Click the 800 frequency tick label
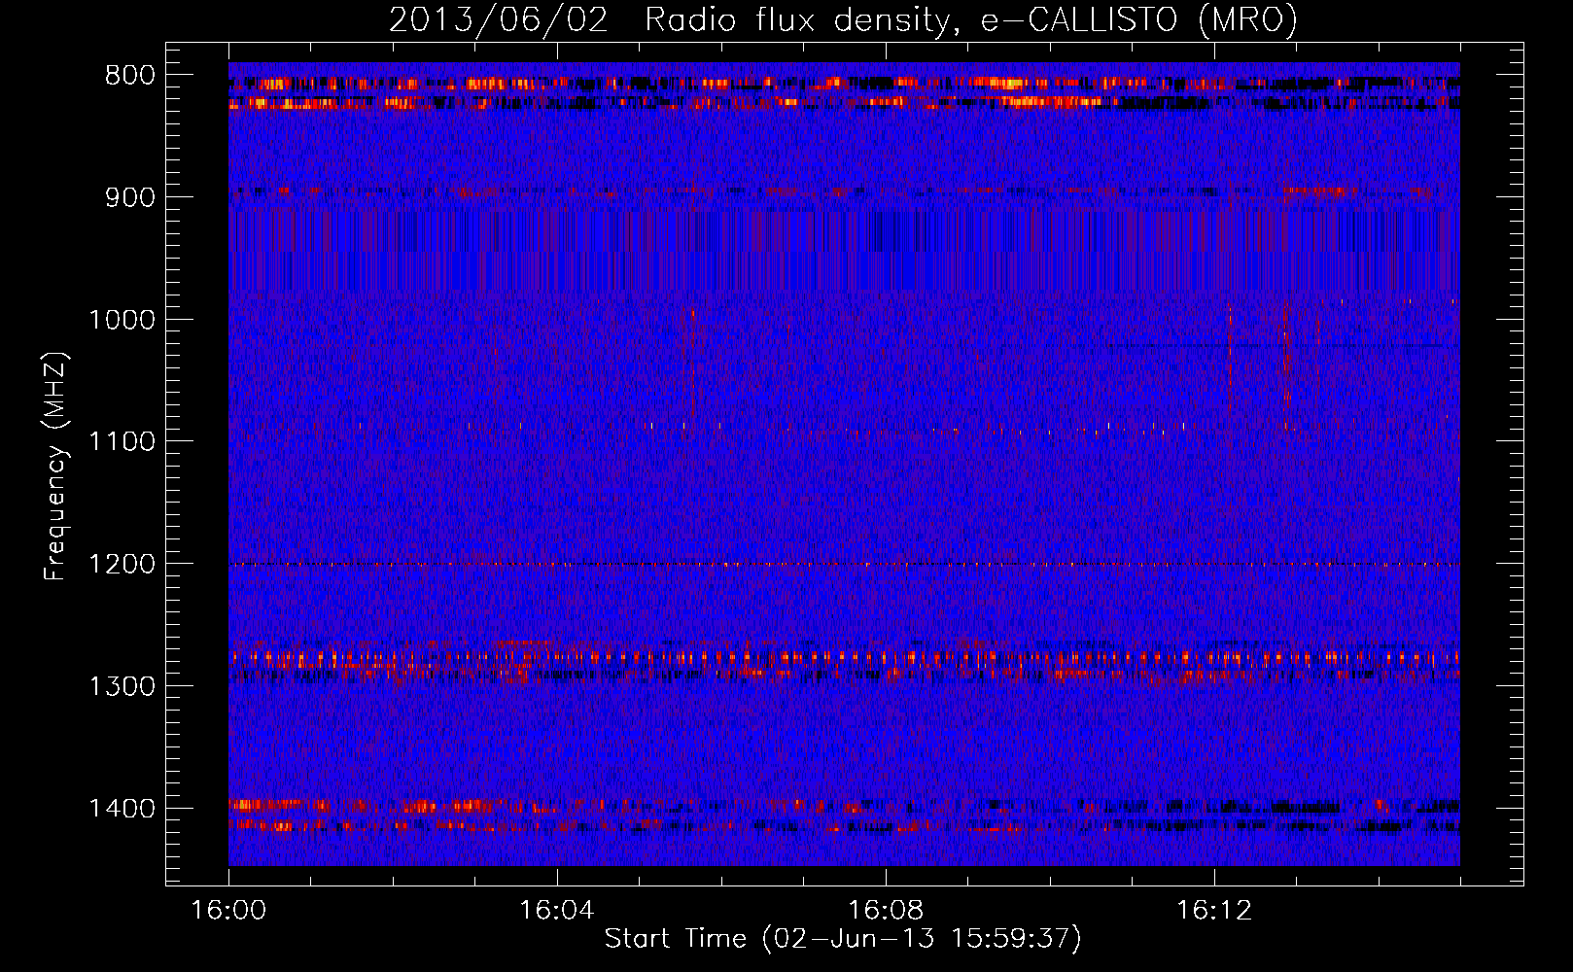 point(129,76)
